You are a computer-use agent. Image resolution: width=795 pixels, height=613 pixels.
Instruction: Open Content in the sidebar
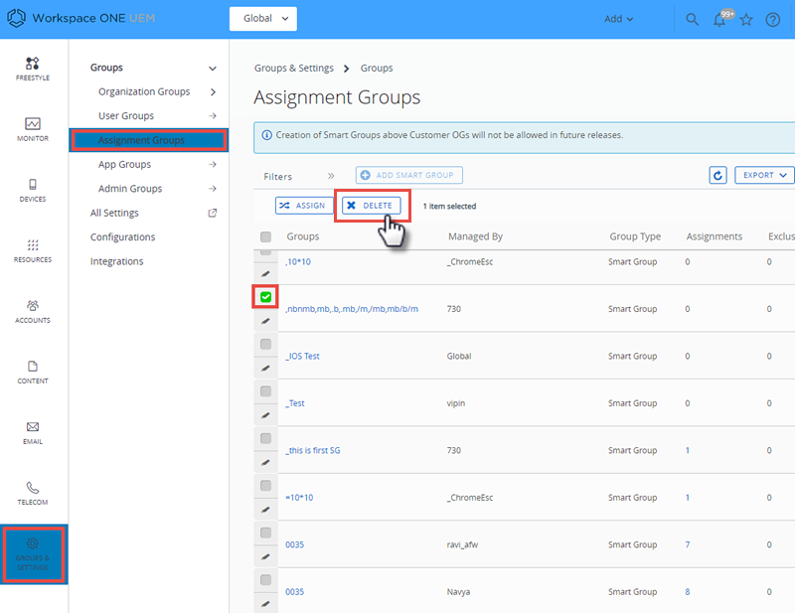(33, 373)
